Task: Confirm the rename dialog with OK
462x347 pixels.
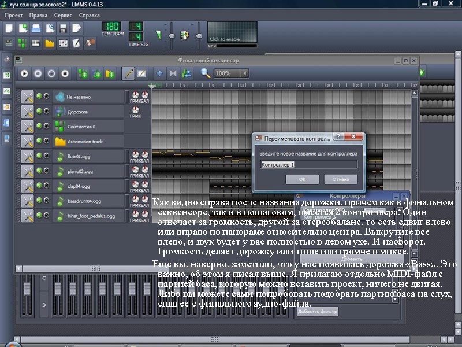Action: click(x=302, y=179)
